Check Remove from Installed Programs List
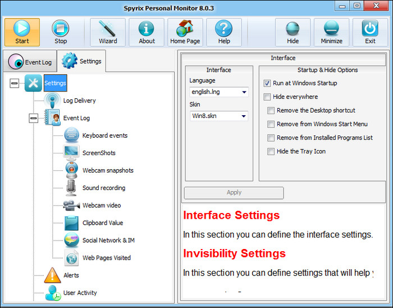This screenshot has height=308, width=393. [x=271, y=138]
